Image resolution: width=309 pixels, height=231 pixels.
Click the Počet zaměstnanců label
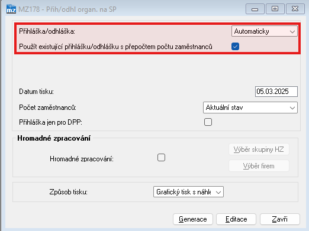tap(47, 108)
